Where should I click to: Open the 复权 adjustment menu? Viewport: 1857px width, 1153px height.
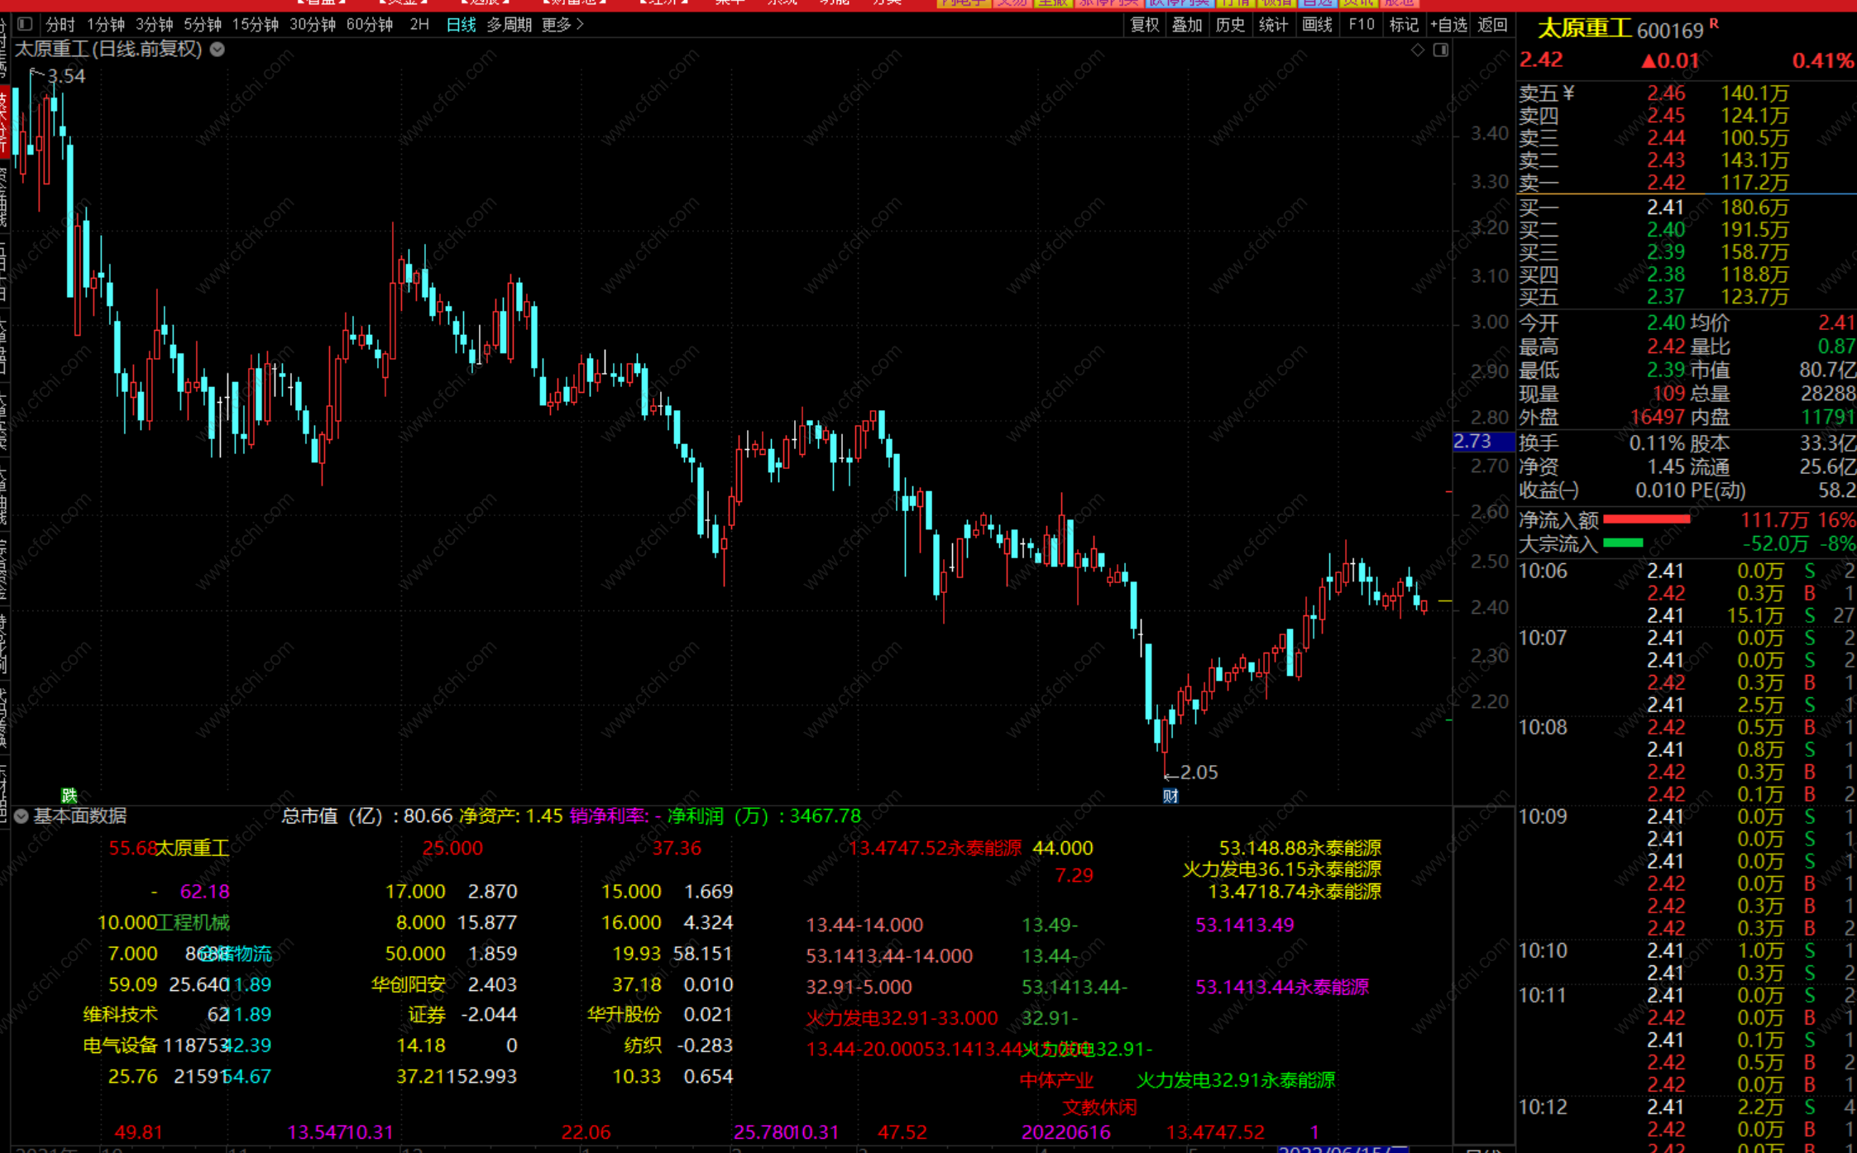click(1145, 25)
